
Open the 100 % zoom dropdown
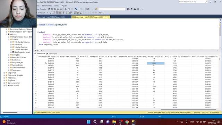[x=41, y=50]
